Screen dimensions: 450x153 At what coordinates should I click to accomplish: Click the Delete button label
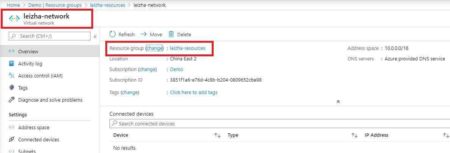[184, 35]
